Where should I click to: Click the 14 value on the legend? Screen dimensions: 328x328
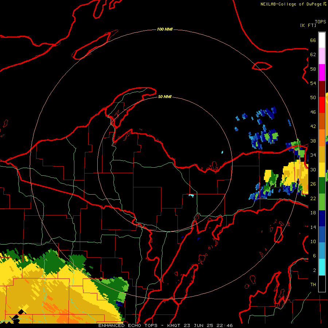pos(313,227)
